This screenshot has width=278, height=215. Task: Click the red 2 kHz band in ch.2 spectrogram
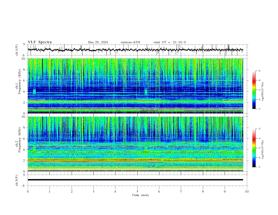pyautogui.click(x=135, y=160)
